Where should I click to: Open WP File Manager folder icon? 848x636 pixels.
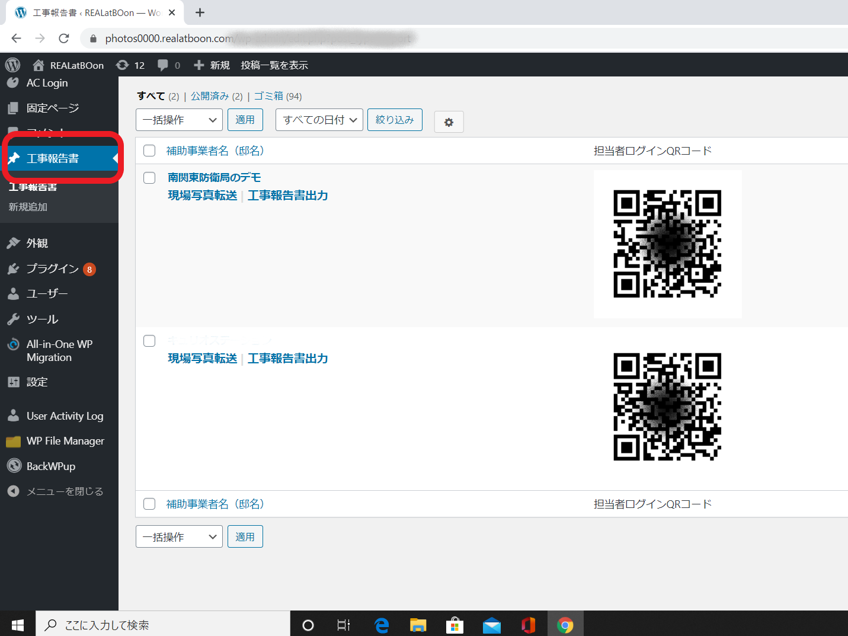(13, 442)
